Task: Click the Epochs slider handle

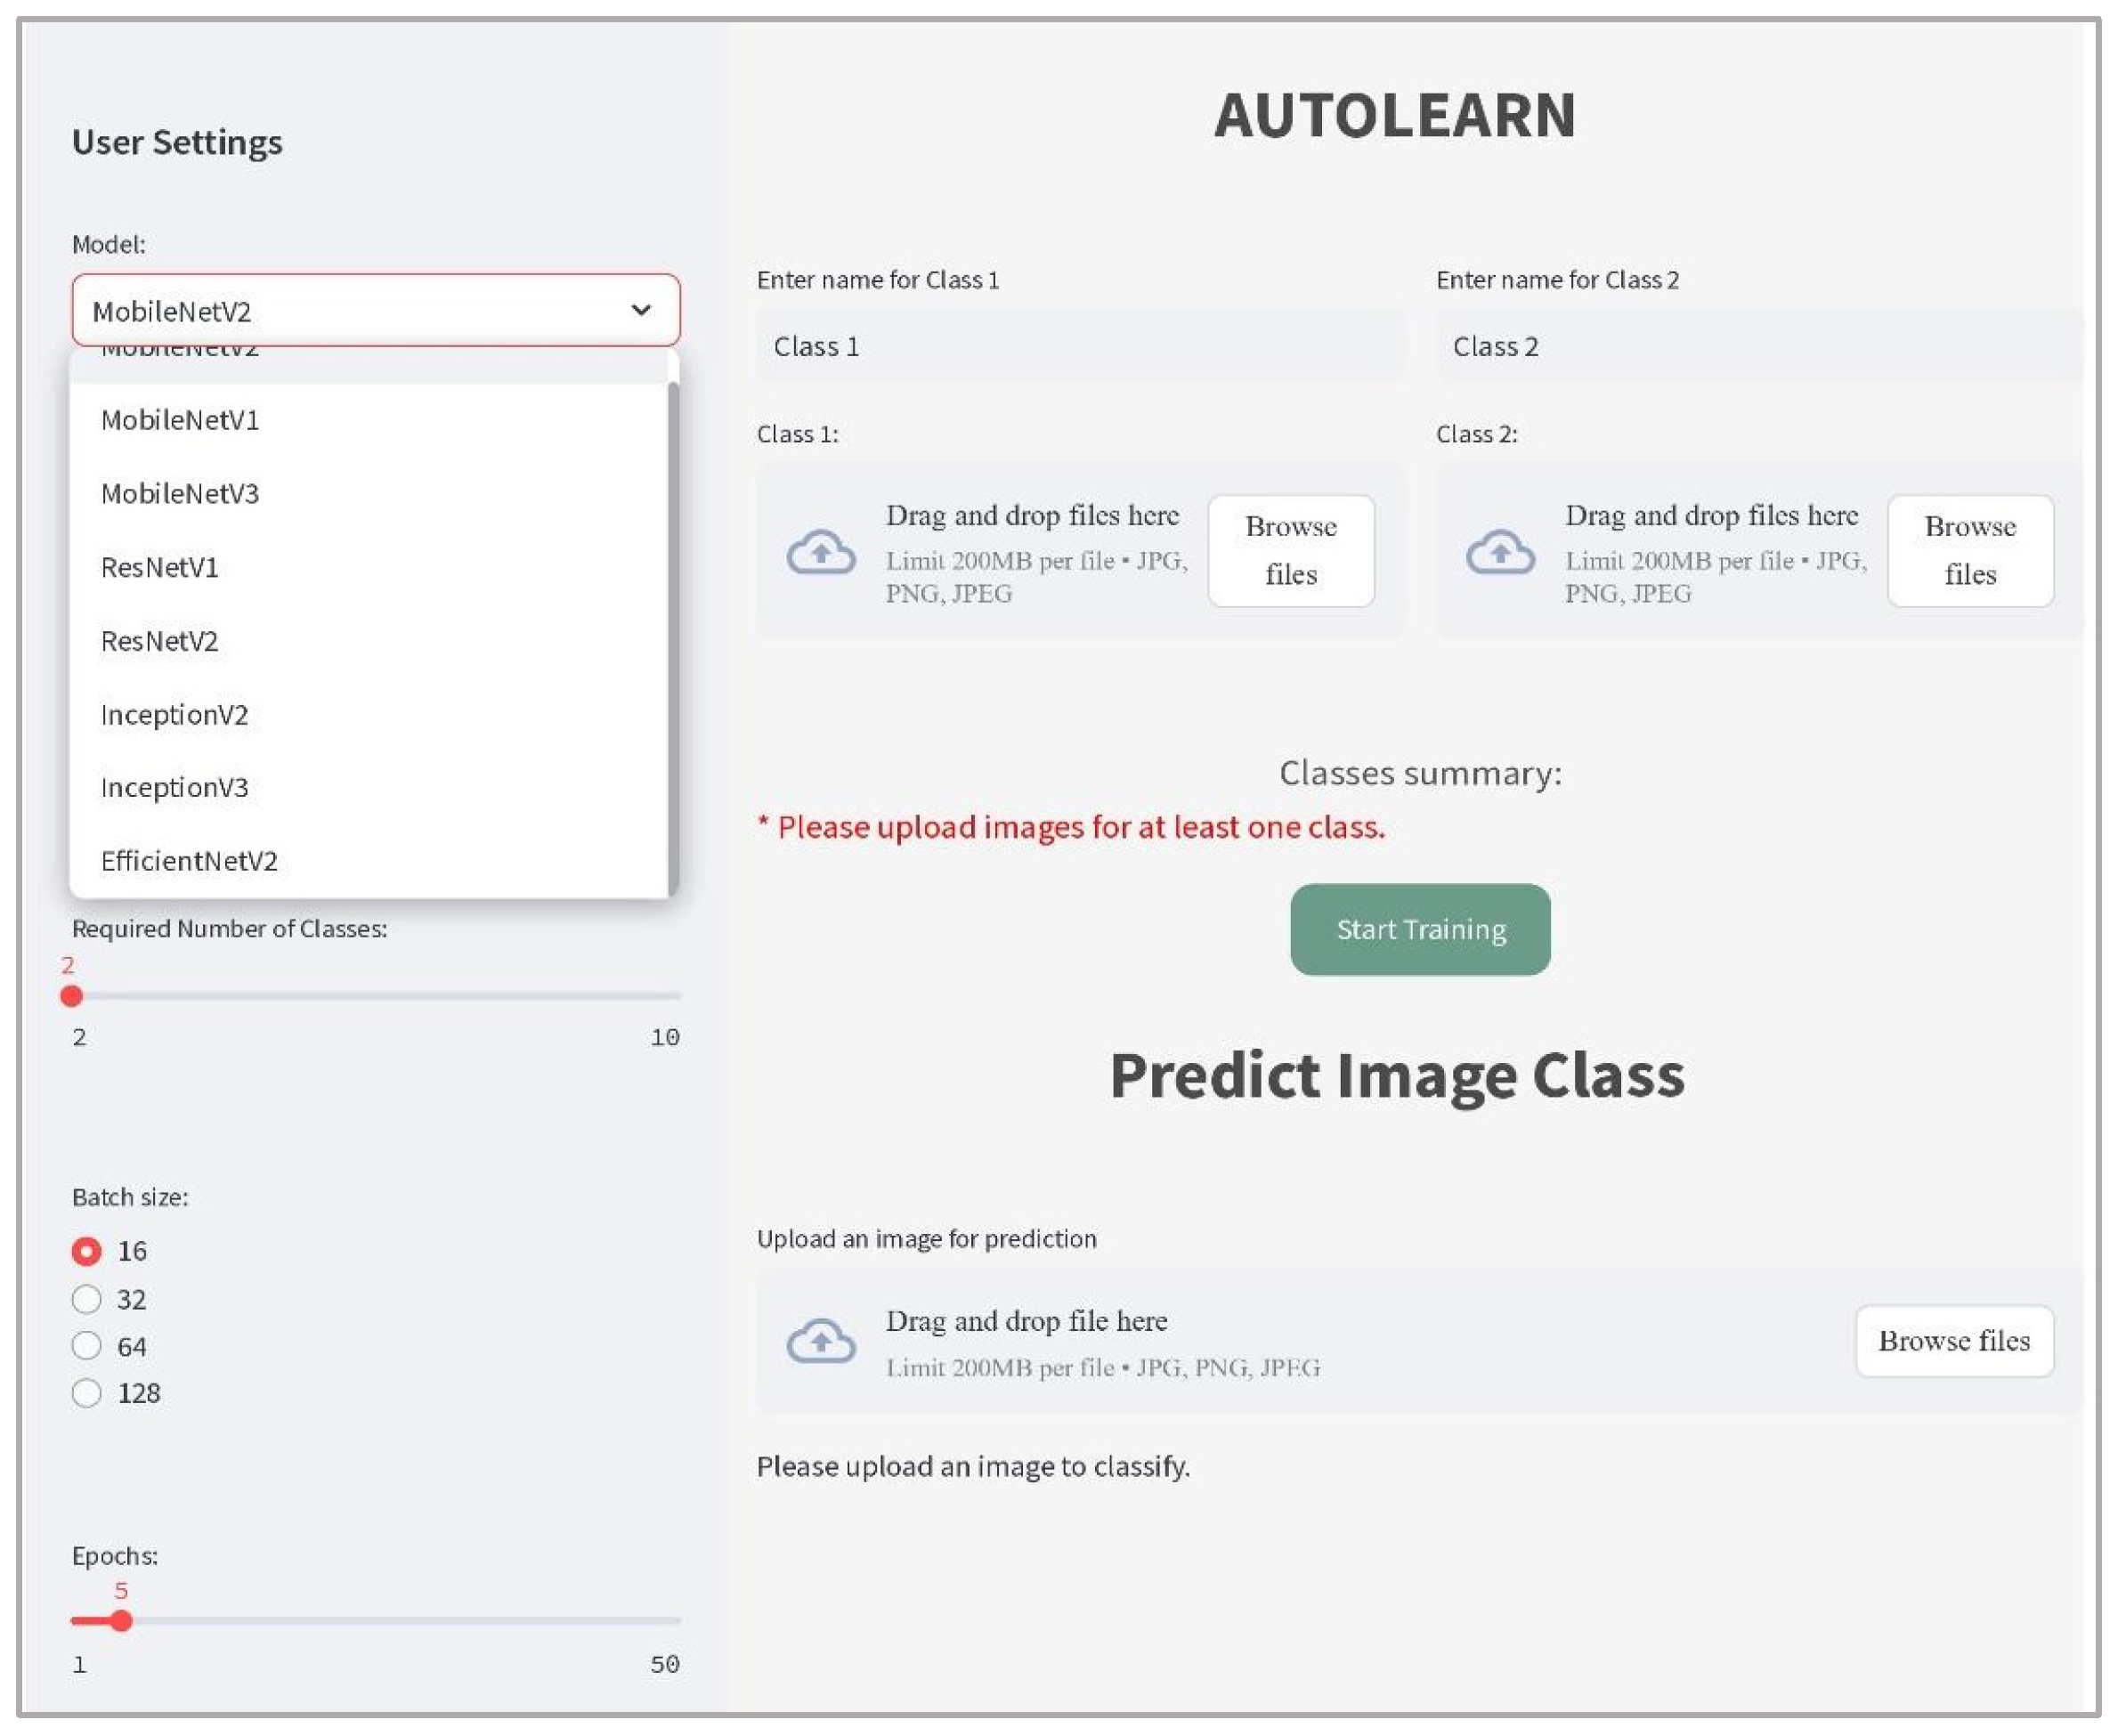Action: [121, 1620]
